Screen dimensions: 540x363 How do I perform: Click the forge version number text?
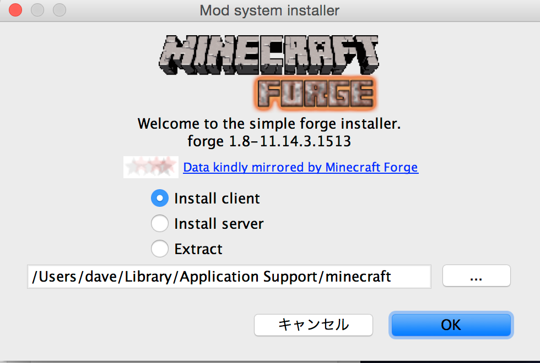click(269, 141)
